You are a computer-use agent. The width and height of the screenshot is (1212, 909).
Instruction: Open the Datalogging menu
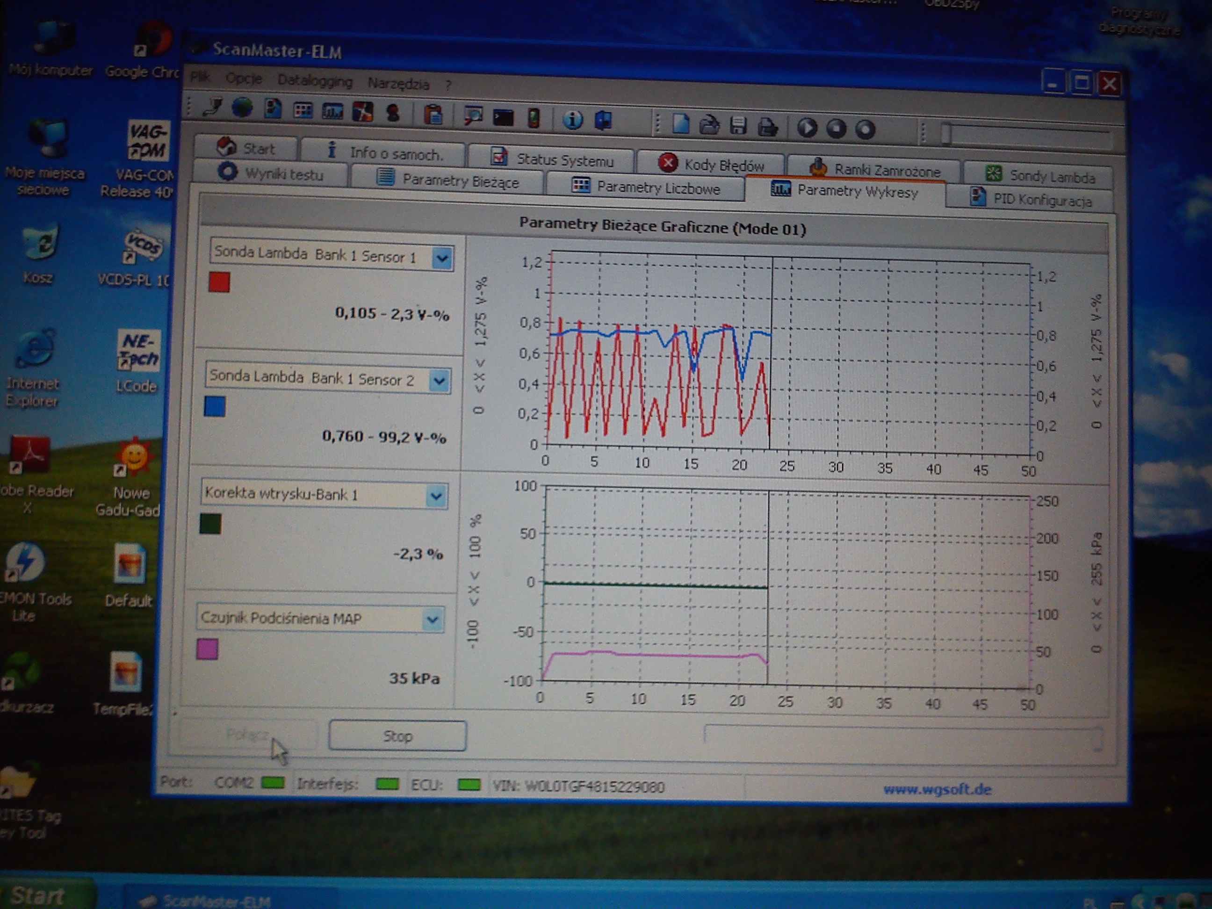[315, 81]
